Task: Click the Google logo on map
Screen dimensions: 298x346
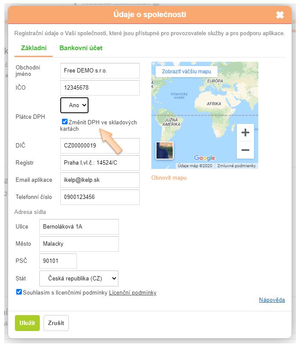Action: [x=204, y=158]
